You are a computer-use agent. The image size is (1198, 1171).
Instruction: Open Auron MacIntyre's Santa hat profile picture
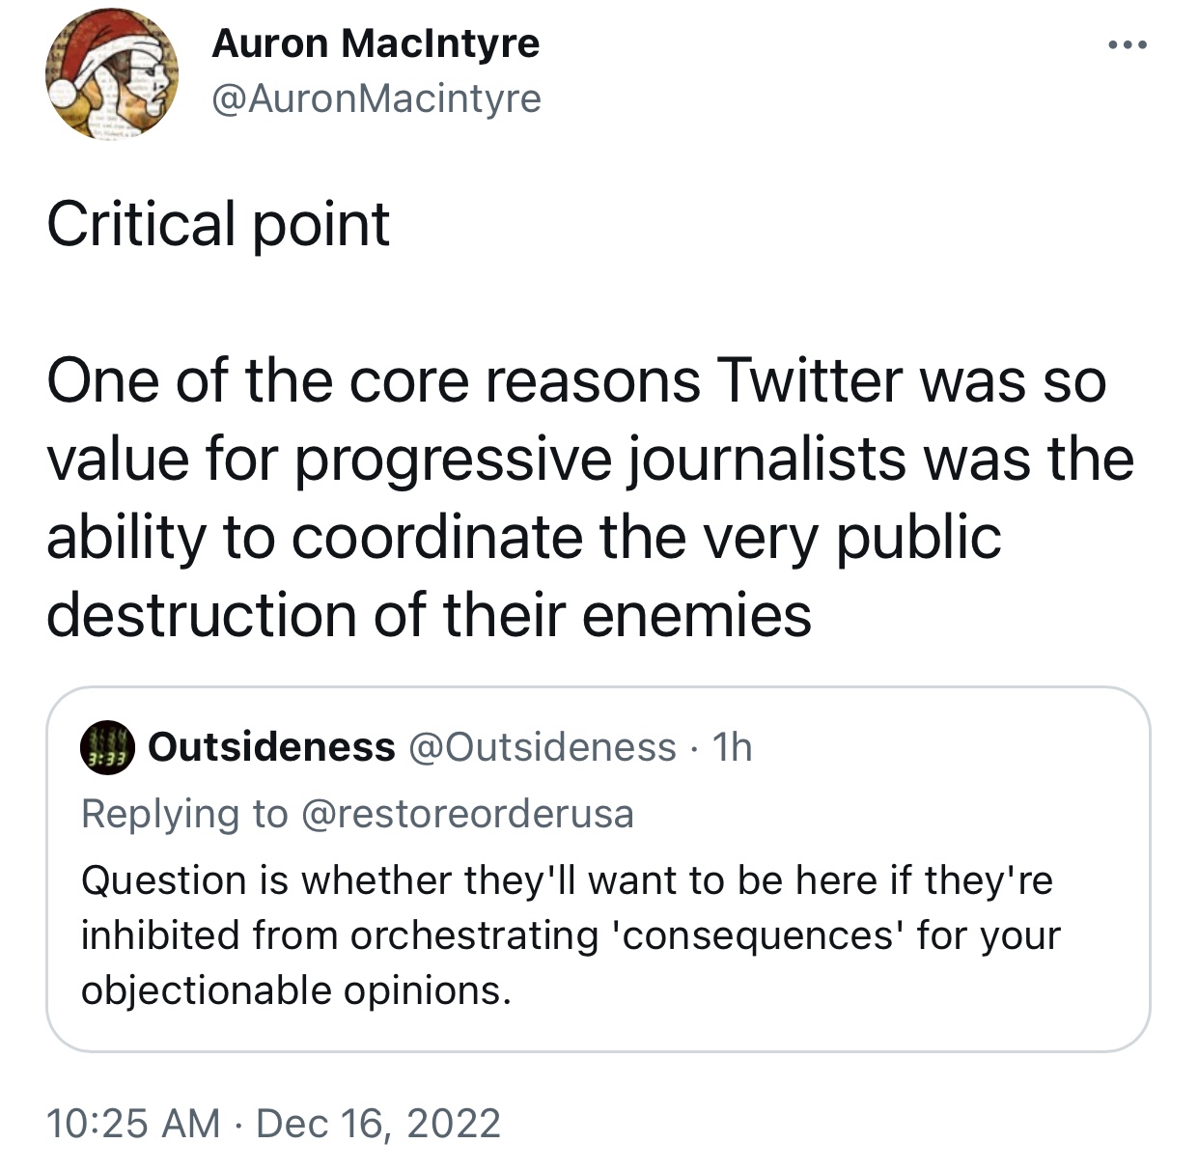point(111,74)
